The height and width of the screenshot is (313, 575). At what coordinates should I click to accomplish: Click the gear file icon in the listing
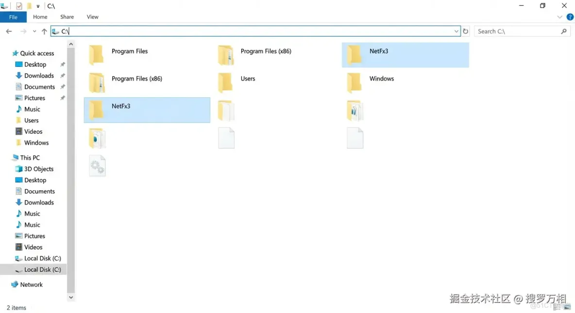97,166
